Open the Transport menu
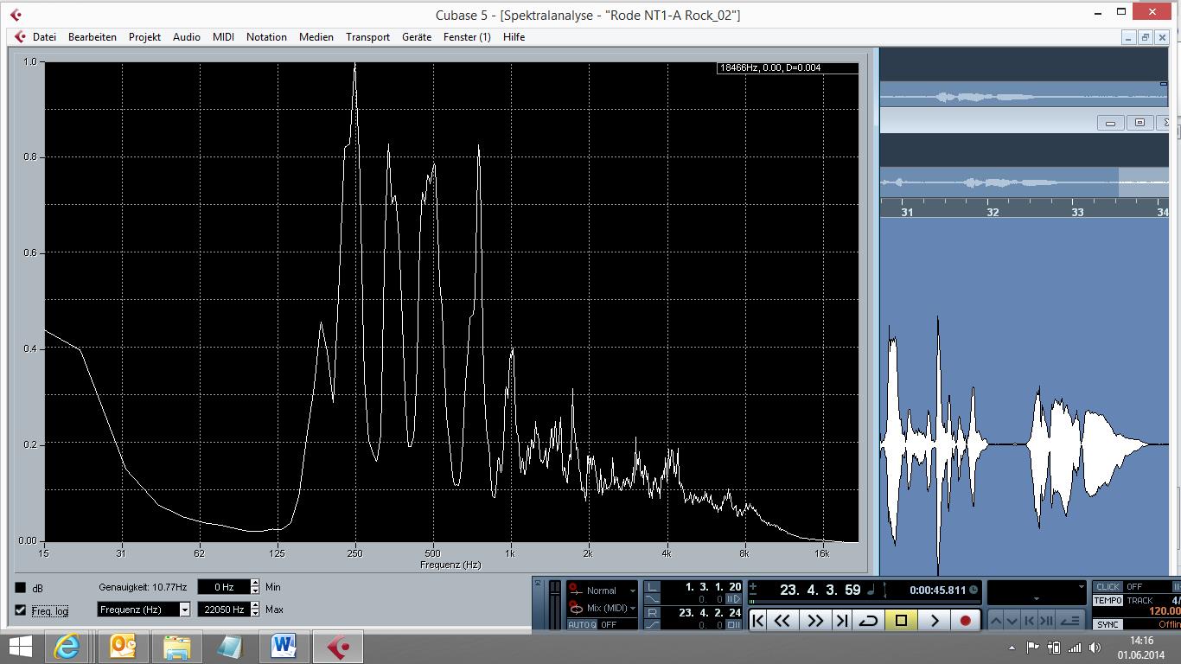 coord(367,37)
